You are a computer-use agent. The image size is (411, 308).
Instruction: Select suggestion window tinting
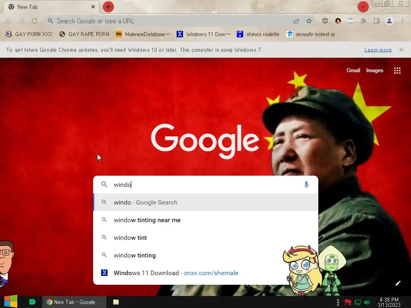point(206,255)
